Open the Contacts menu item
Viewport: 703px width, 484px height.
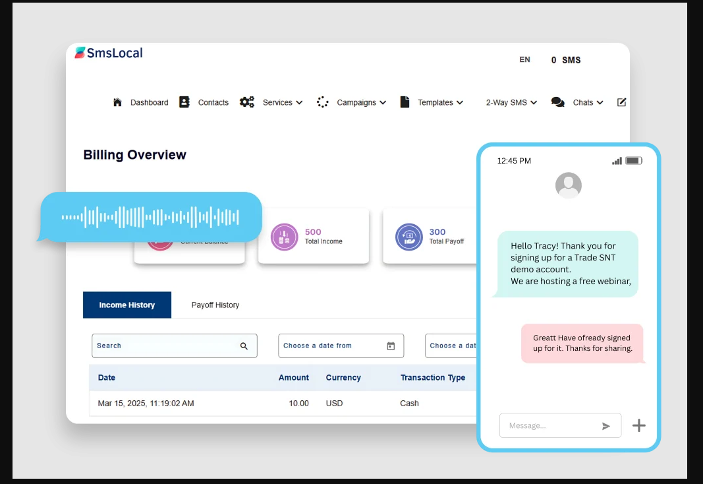(x=213, y=102)
